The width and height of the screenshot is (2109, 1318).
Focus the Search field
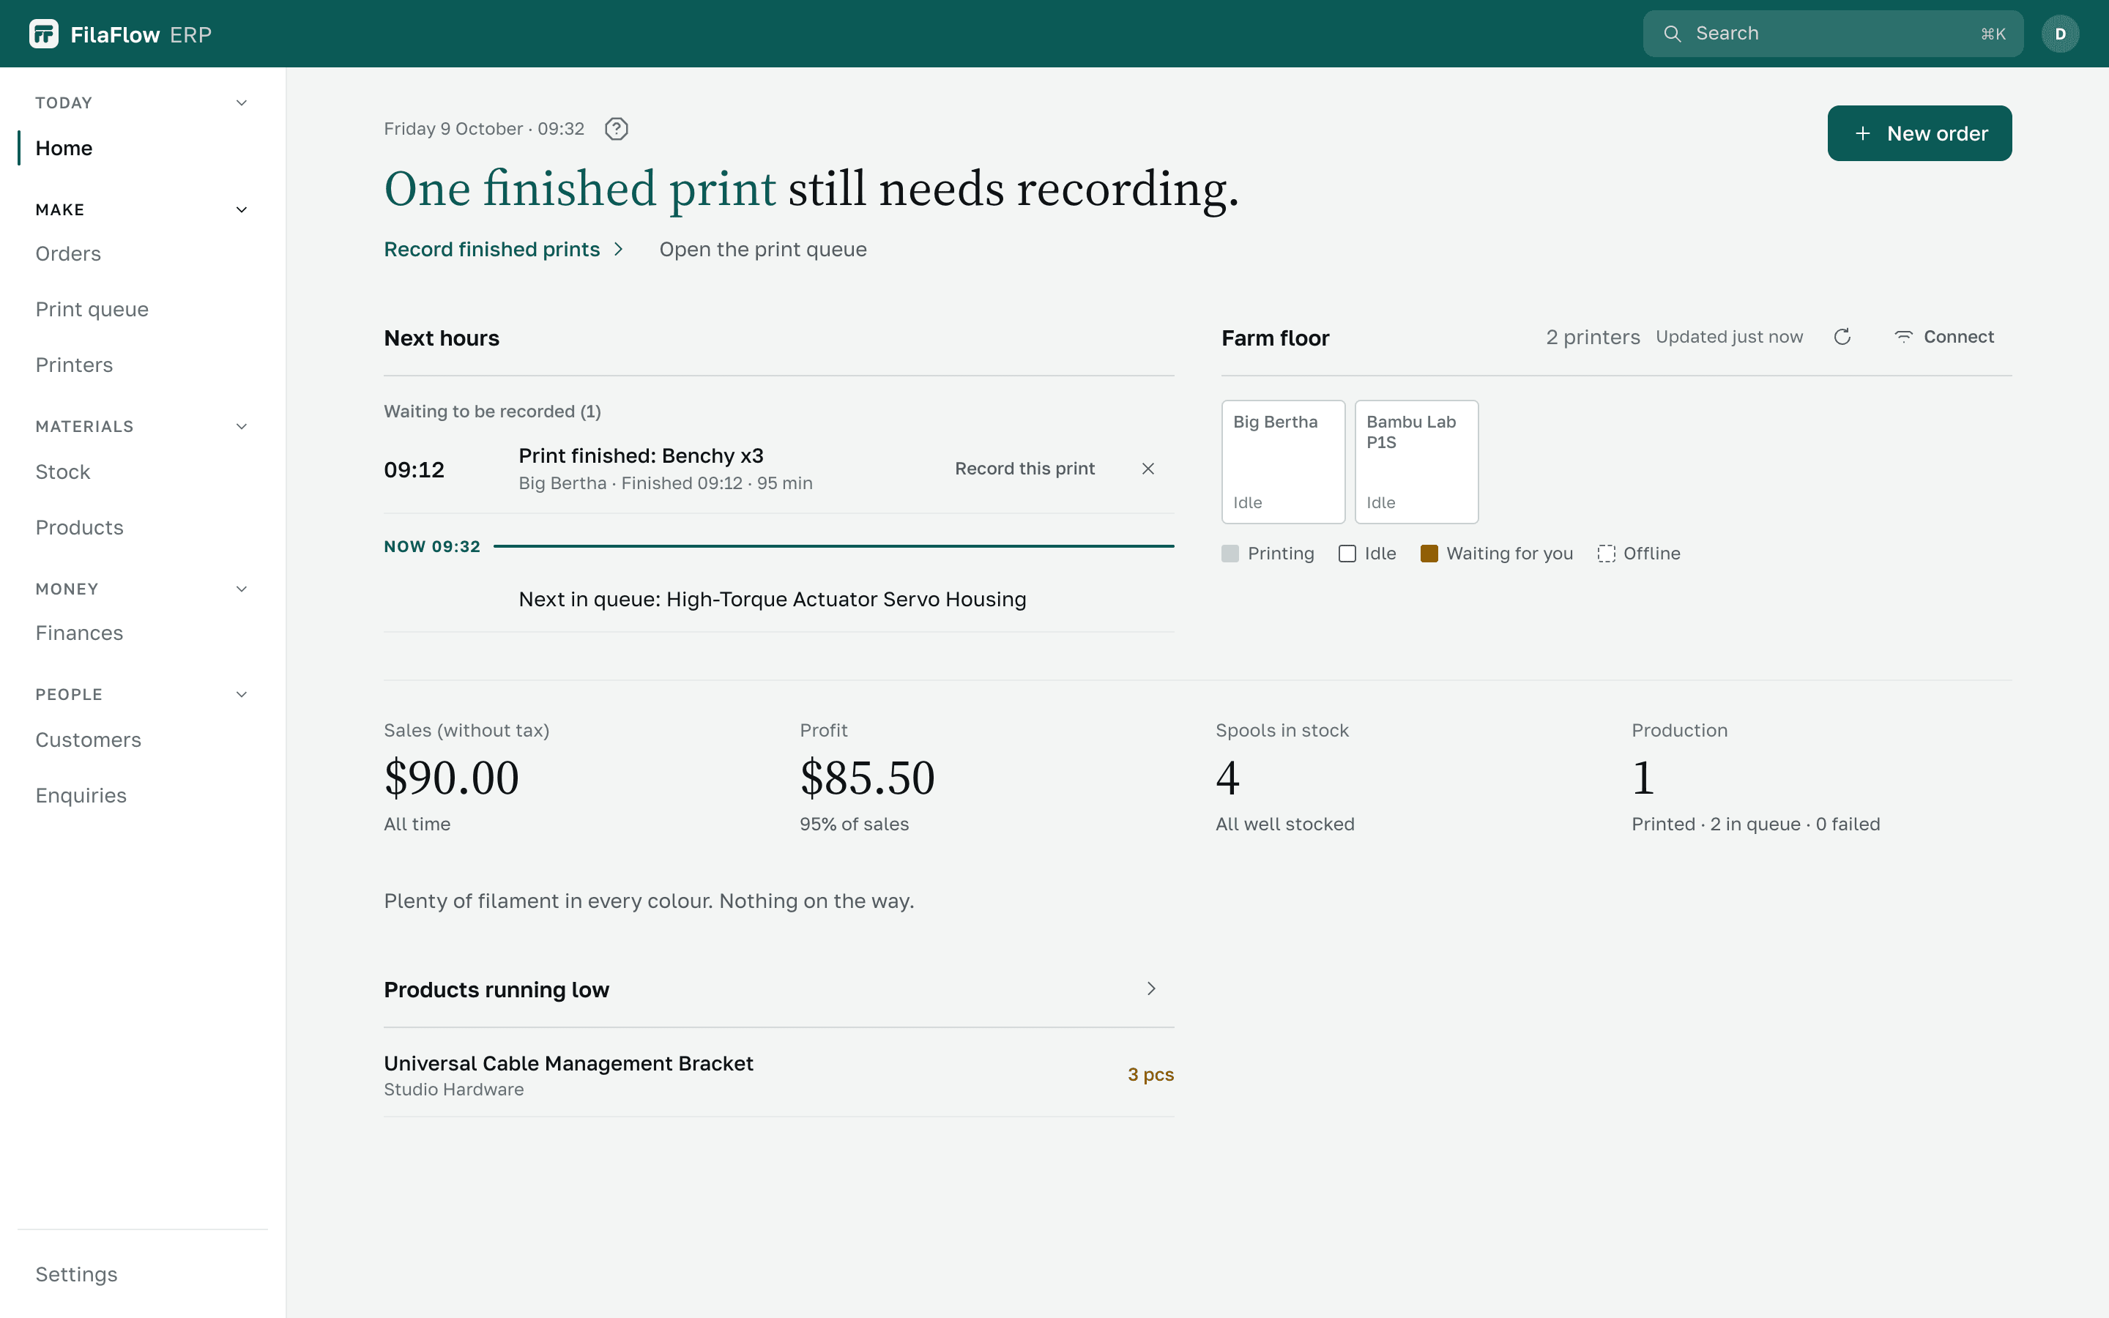click(x=1833, y=34)
